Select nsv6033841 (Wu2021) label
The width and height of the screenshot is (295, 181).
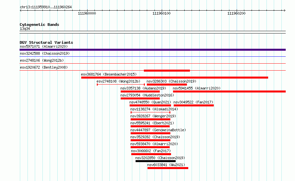pyautogui.click(x=166, y=165)
